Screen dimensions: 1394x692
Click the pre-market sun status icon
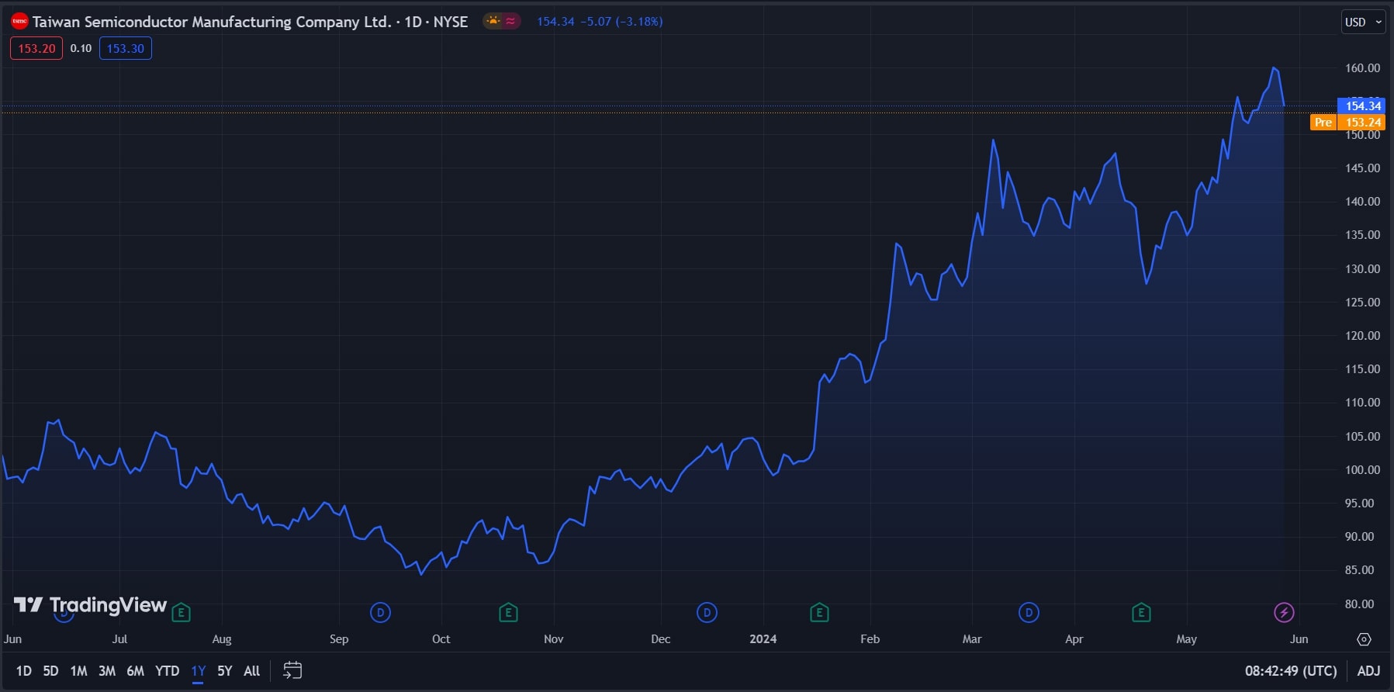[493, 22]
